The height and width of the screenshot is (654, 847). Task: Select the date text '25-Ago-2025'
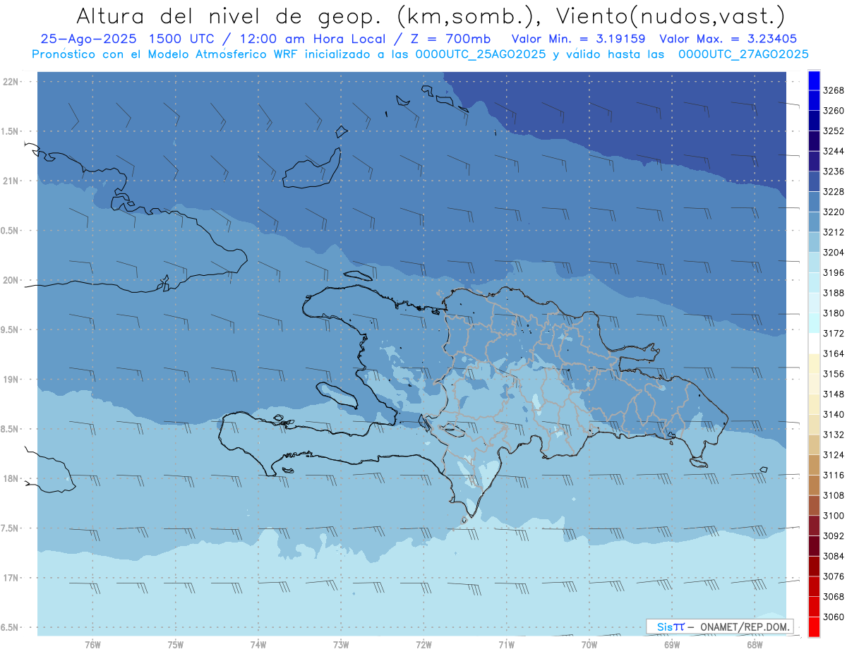pyautogui.click(x=88, y=40)
